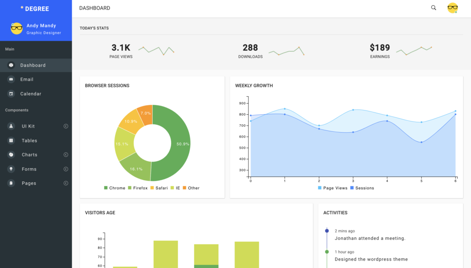Click the Tables sidebar icon
This screenshot has height=268, width=471.
click(x=11, y=140)
